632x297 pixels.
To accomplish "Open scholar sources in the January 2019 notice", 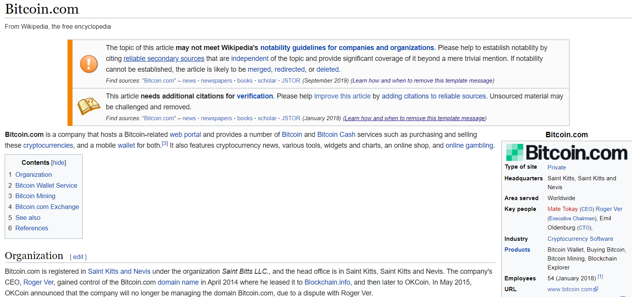I will click(267, 118).
